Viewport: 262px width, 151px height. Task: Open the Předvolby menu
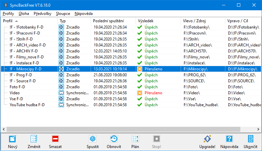pyautogui.click(x=42, y=14)
